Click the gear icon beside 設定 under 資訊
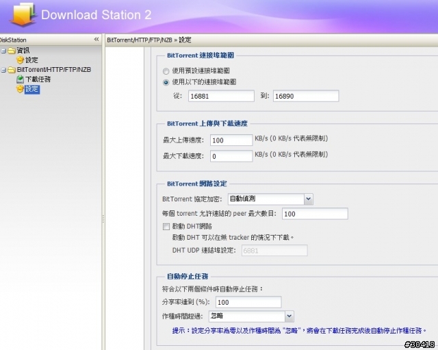438x350 pixels. point(20,60)
